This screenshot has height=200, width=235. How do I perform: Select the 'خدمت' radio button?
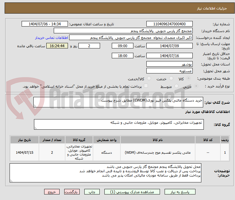(171, 78)
